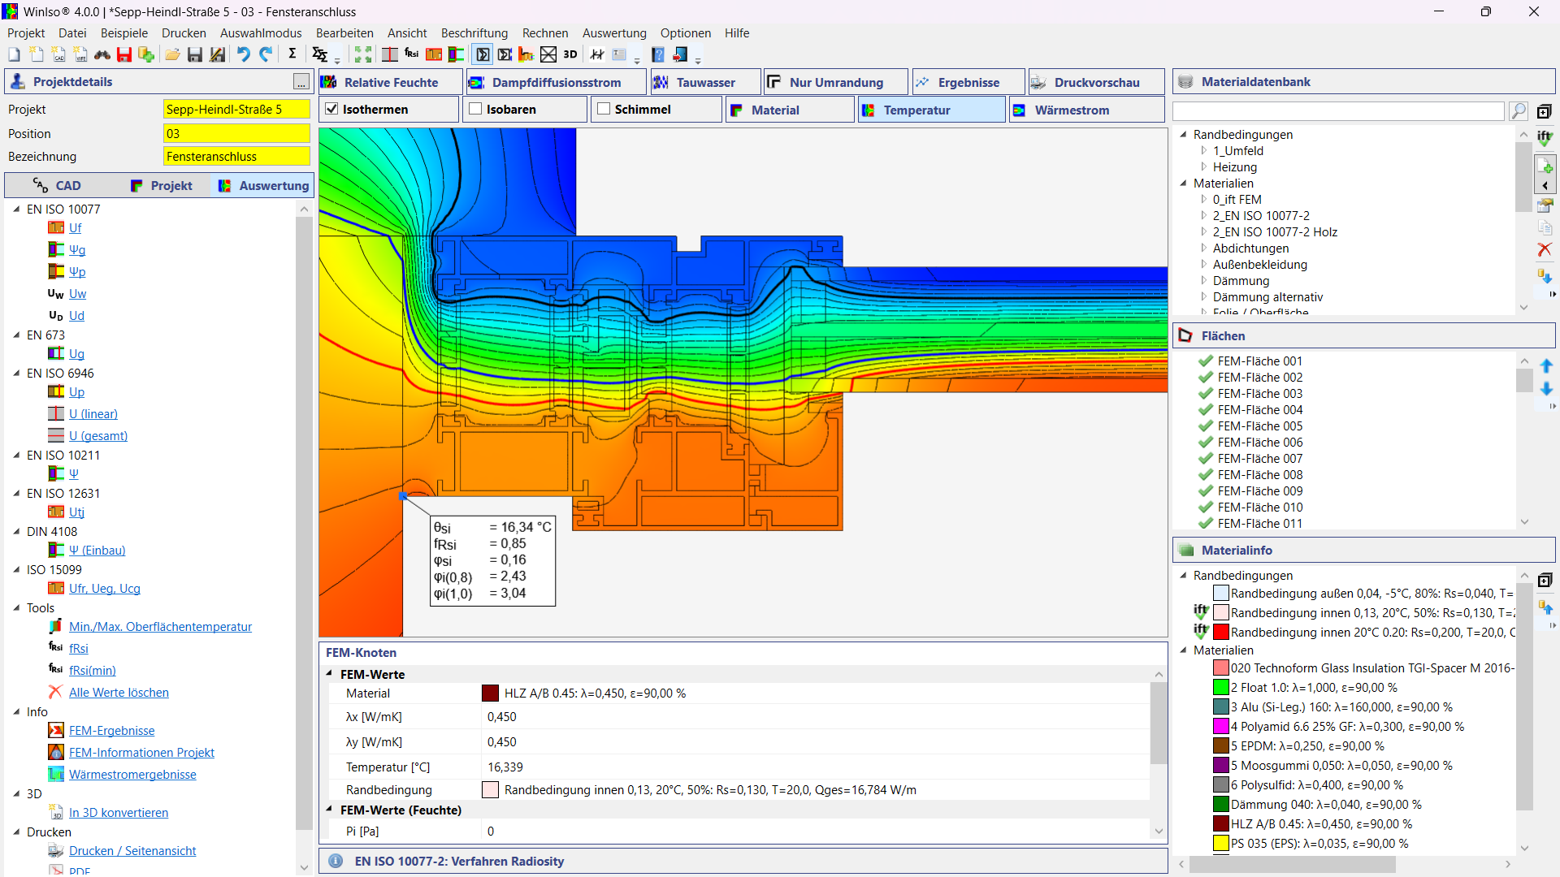
Task: Click the new blank document toolbar icon
Action: tap(14, 54)
